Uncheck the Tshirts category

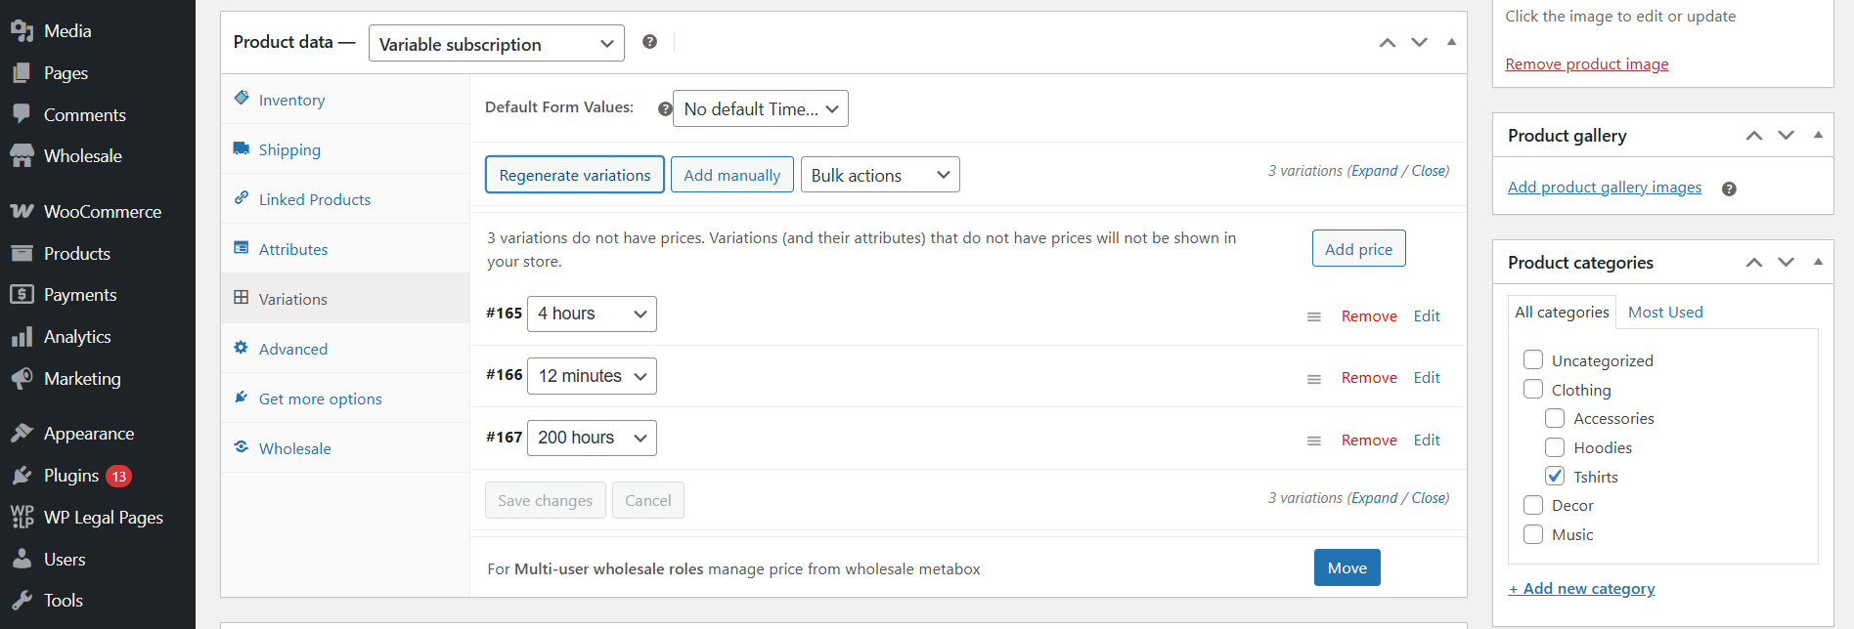point(1555,477)
